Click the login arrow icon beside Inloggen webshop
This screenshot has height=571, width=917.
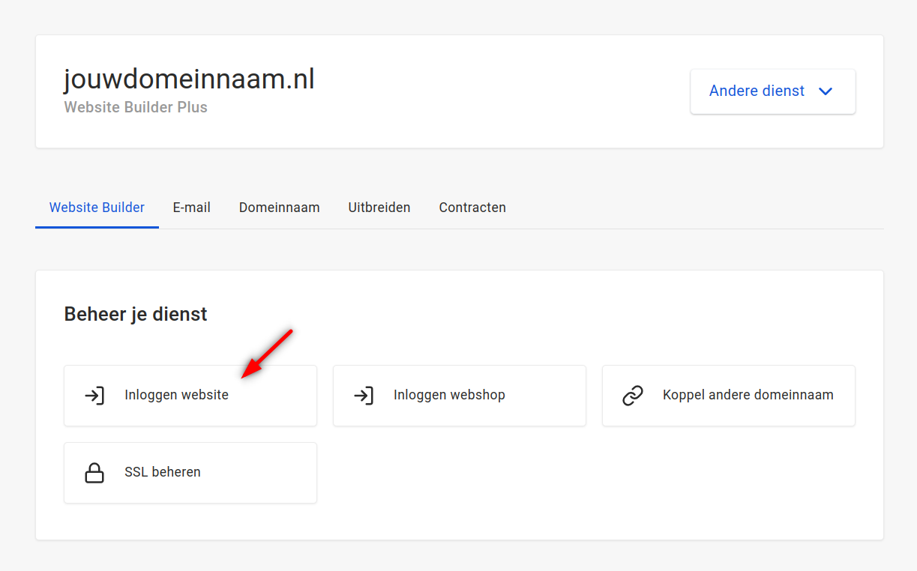(364, 396)
